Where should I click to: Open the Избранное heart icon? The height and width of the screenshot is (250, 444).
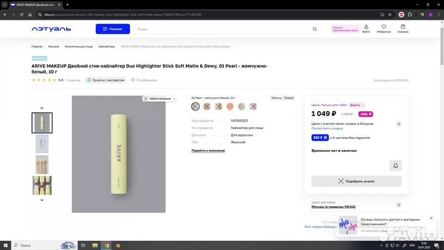[384, 28]
